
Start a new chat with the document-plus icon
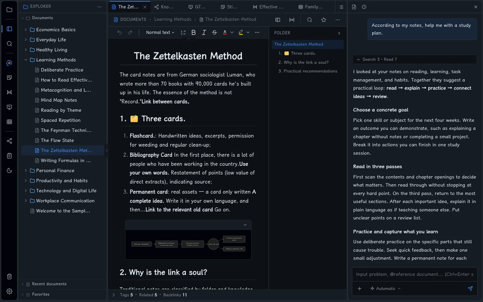pyautogui.click(x=354, y=7)
